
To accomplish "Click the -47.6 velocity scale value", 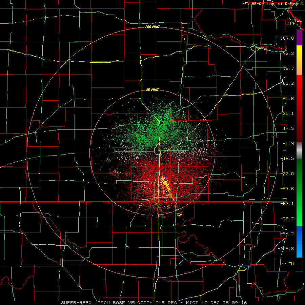I will (287, 189).
